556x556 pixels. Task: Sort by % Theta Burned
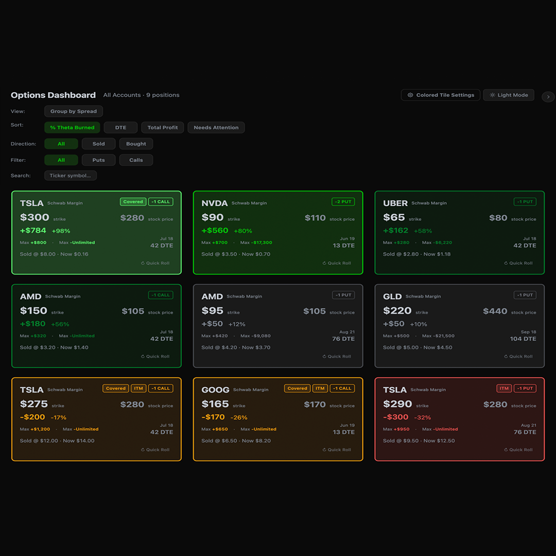(x=72, y=128)
